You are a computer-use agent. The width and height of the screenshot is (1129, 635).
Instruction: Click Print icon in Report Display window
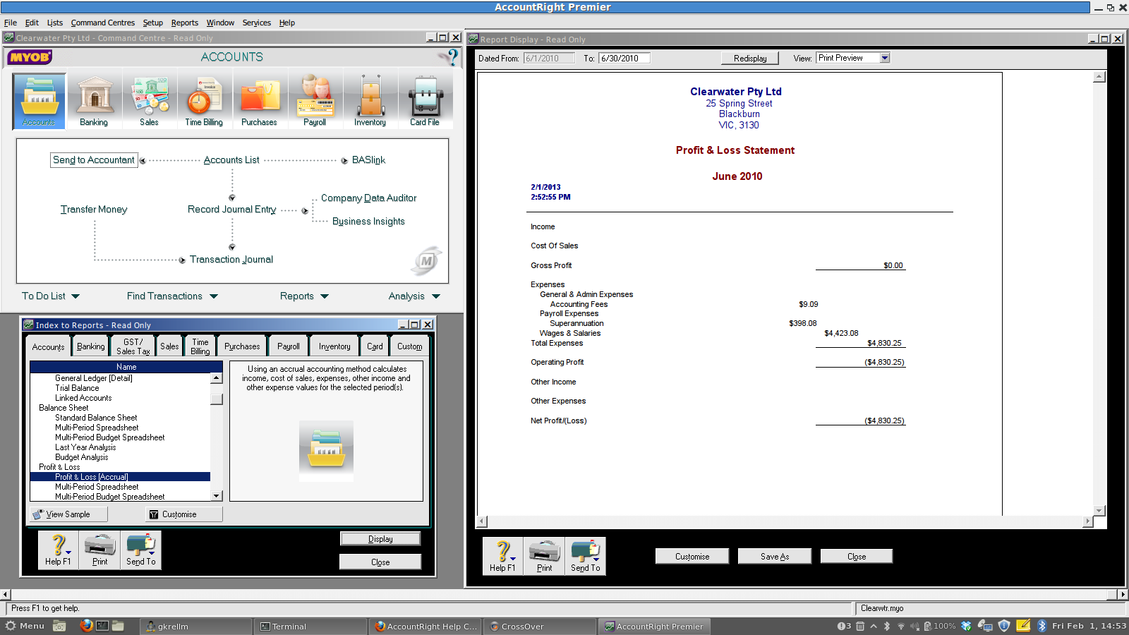(544, 556)
